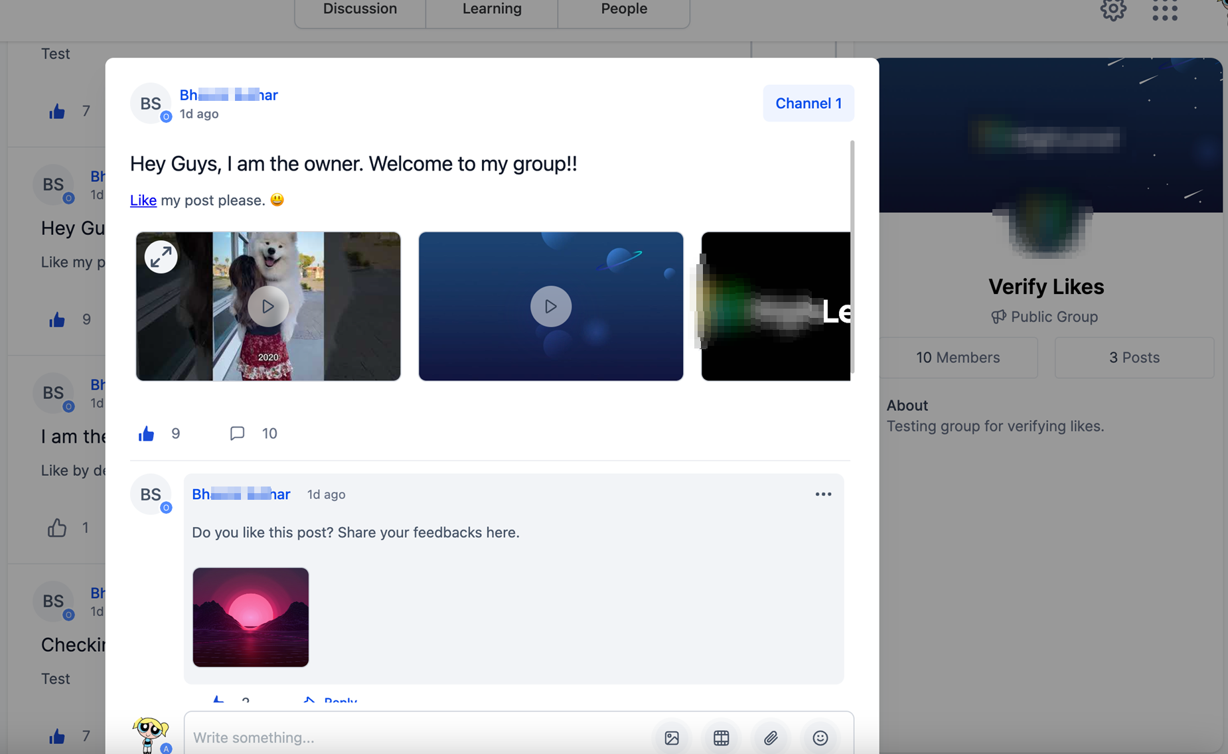Like the bottom background post with 7 likes

pos(57,736)
